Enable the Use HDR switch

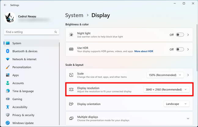pyautogui.click(x=180, y=49)
